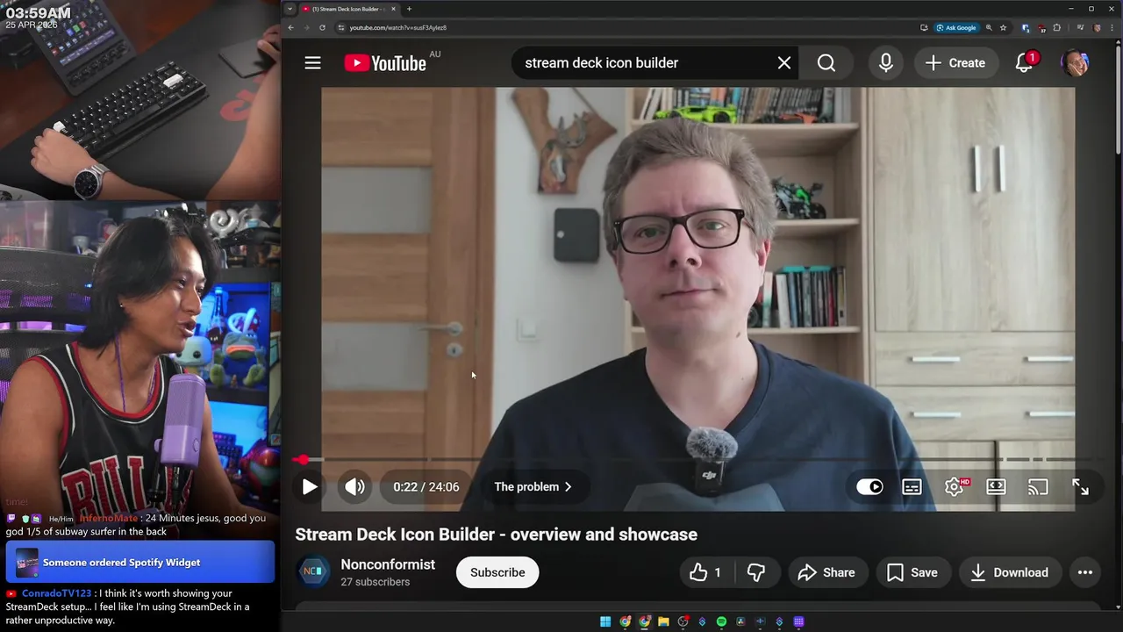Play the video
The image size is (1123, 632).
coord(310,486)
